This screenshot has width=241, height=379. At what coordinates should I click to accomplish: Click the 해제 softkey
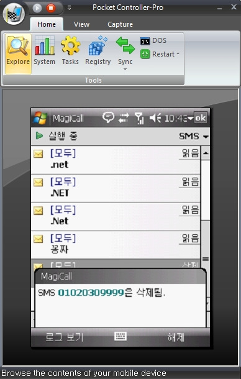tap(176, 337)
